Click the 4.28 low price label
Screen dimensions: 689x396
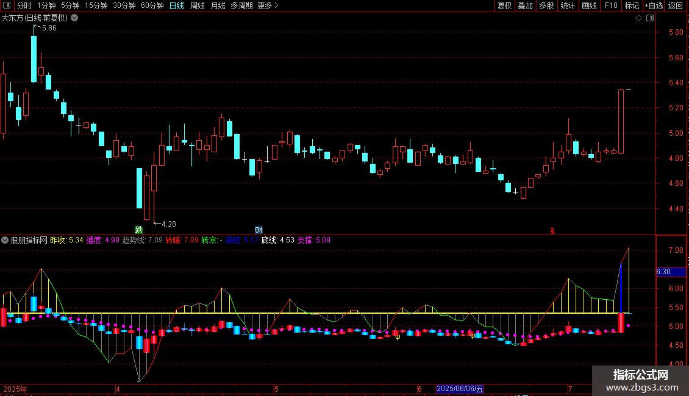click(169, 224)
